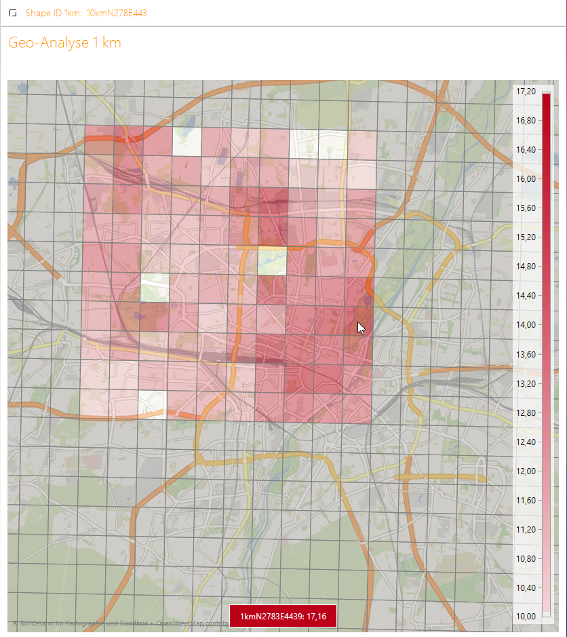The width and height of the screenshot is (567, 637).
Task: Click the bottom handle of the color legend
Action: click(x=546, y=614)
